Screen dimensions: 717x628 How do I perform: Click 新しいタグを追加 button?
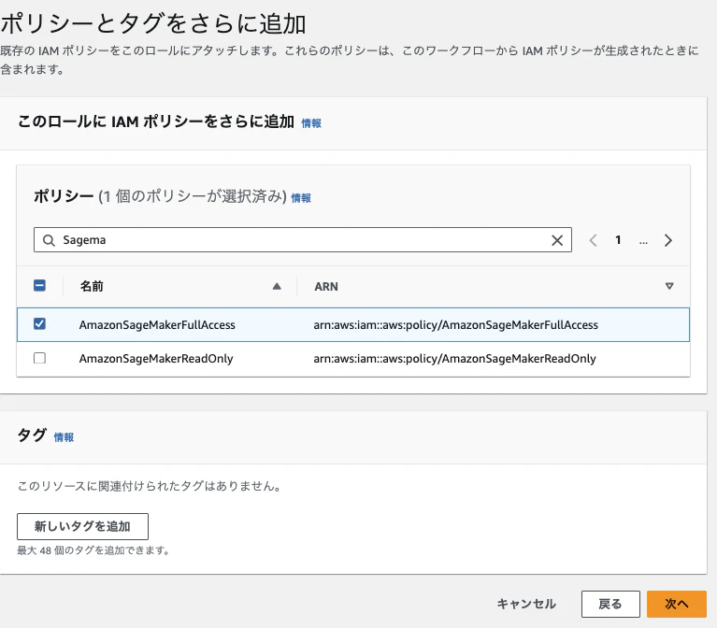pos(83,526)
